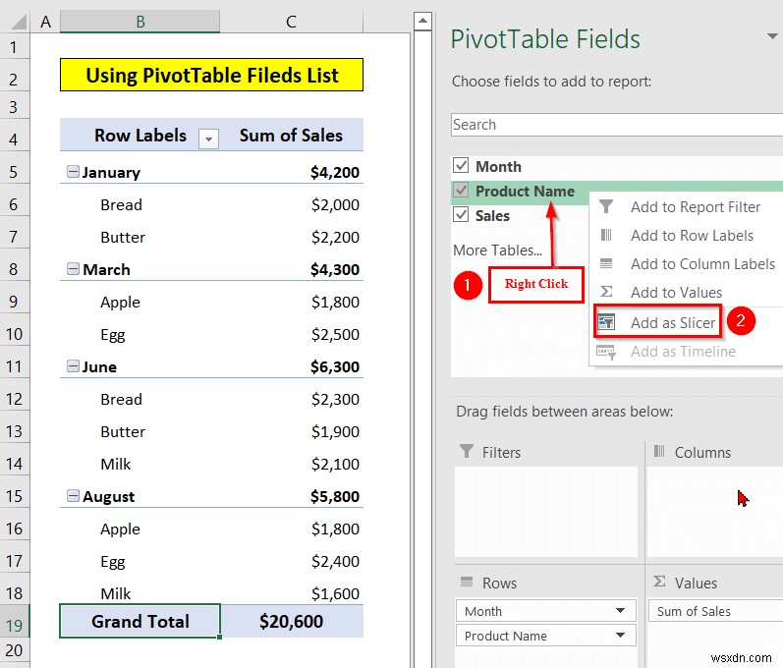Open the More Tables link
783x668 pixels.
tap(497, 250)
